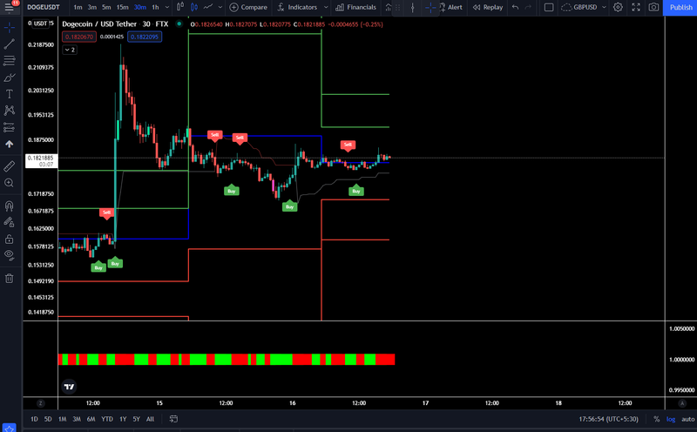Screen dimensions: 697x432
Task: Click the Publish button
Action: click(x=680, y=7)
